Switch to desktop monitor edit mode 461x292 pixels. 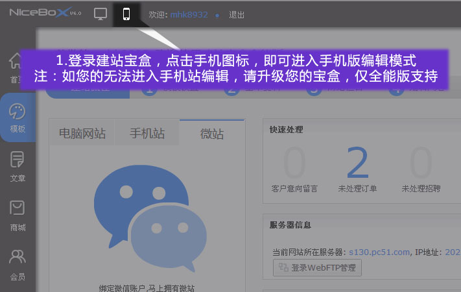coord(100,14)
